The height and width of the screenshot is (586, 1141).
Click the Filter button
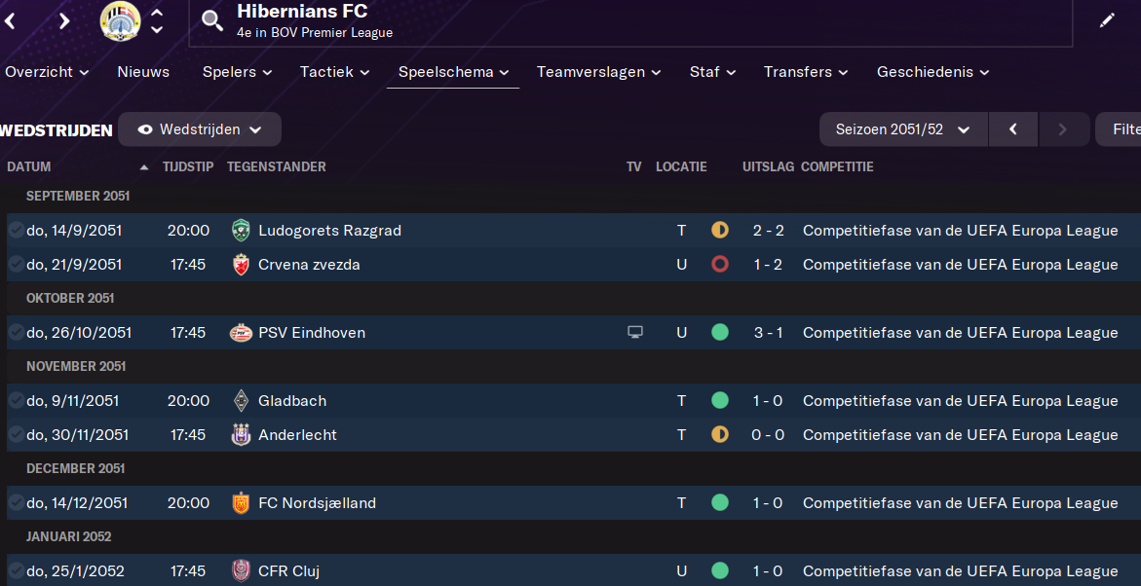tap(1124, 129)
